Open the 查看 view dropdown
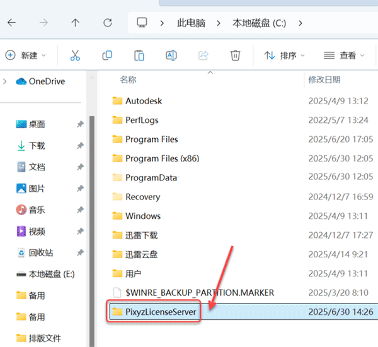378x347 pixels. tap(344, 56)
